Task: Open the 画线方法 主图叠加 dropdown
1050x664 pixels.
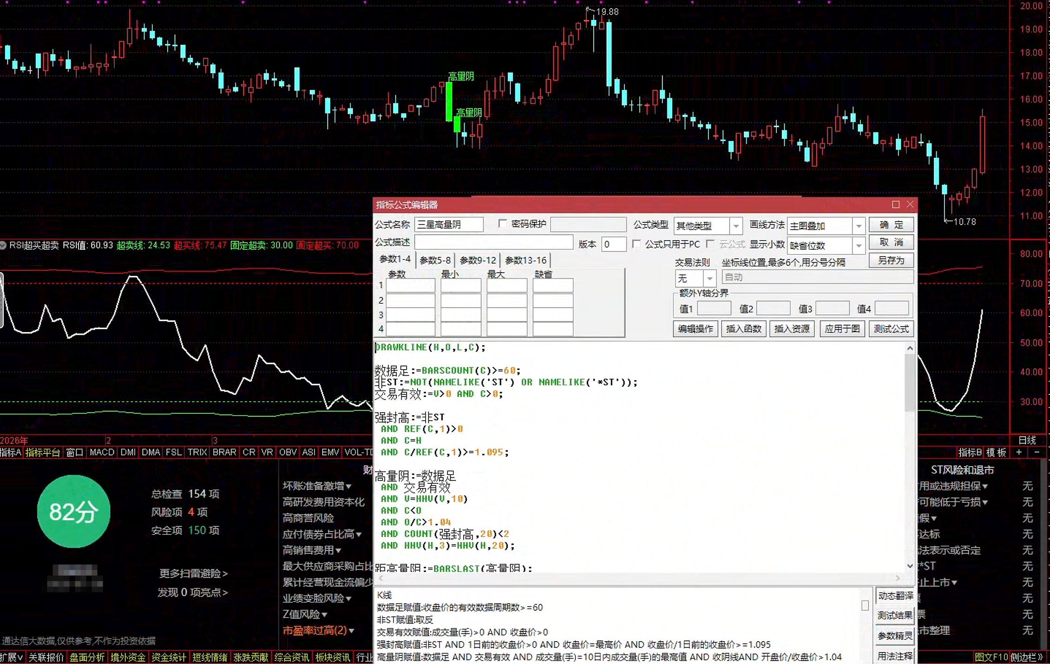Action: pos(859,226)
